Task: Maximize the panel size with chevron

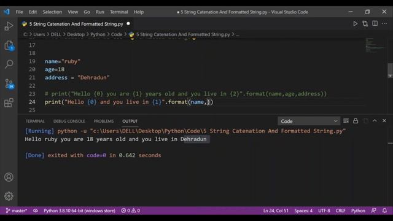Action: (375, 121)
